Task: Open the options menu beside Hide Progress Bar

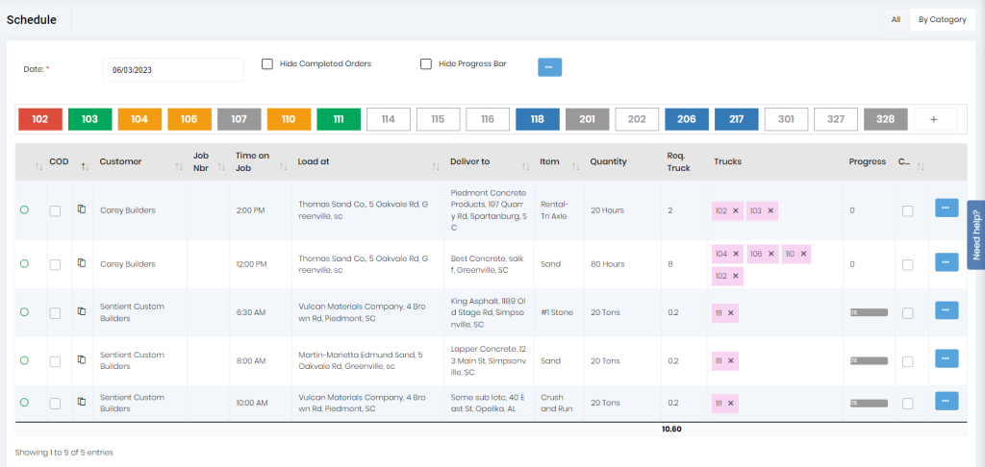Action: point(549,67)
